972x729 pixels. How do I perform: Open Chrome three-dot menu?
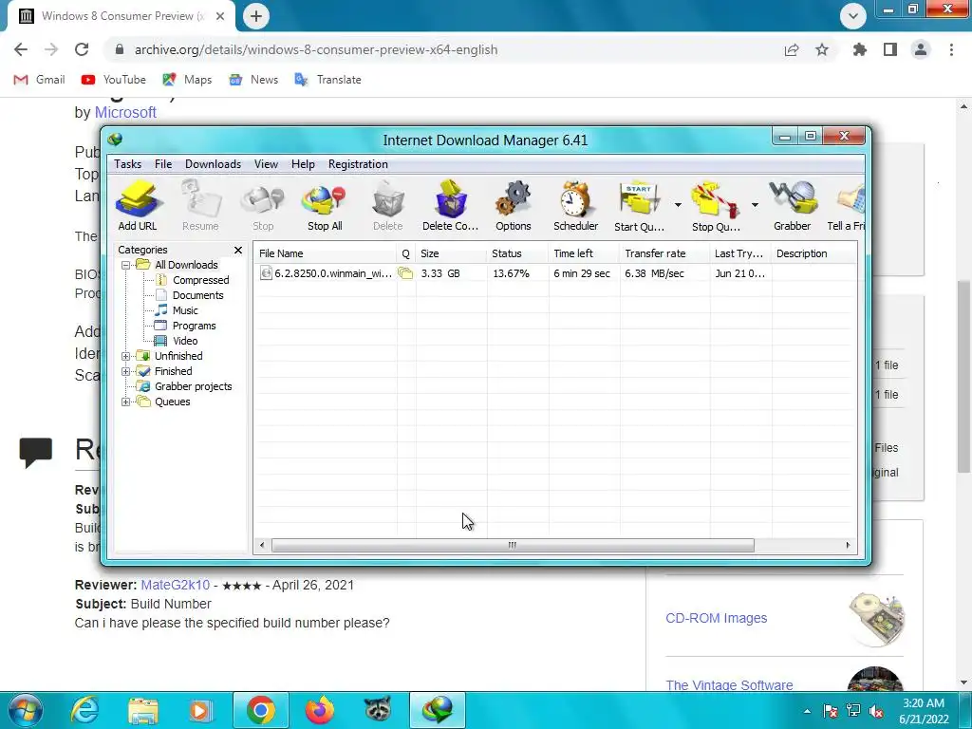(x=951, y=49)
